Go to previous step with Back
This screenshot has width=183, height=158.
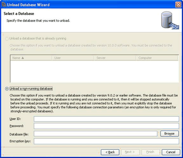pyautogui.click(x=110, y=152)
